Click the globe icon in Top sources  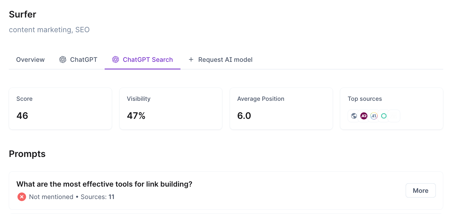click(x=354, y=116)
